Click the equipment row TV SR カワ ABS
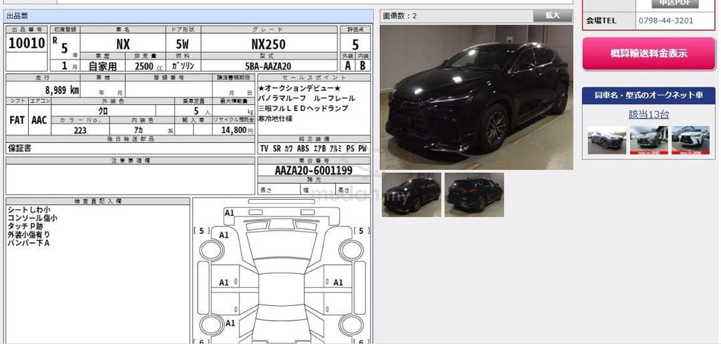 coord(314,148)
